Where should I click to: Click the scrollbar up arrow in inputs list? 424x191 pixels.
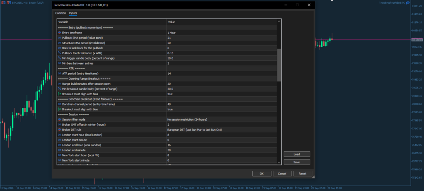pos(279,21)
